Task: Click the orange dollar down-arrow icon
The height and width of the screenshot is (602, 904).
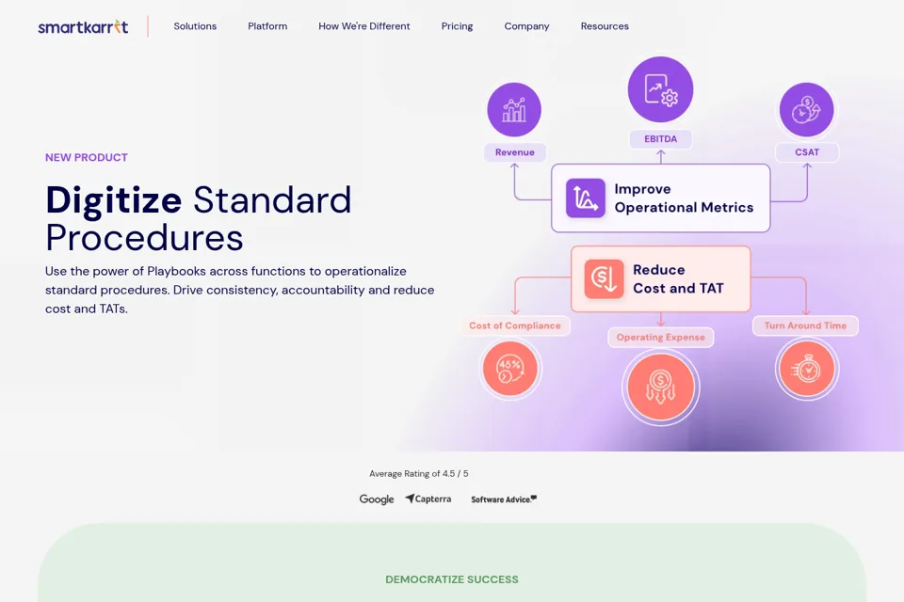Action: click(604, 278)
